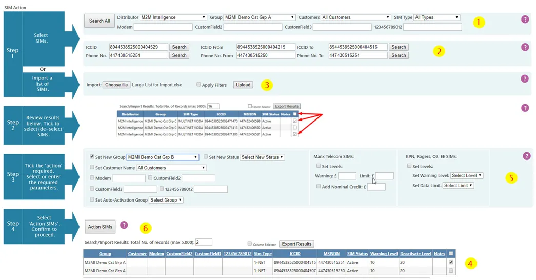Open Set Customer Name dropdown

pyautogui.click(x=171, y=168)
